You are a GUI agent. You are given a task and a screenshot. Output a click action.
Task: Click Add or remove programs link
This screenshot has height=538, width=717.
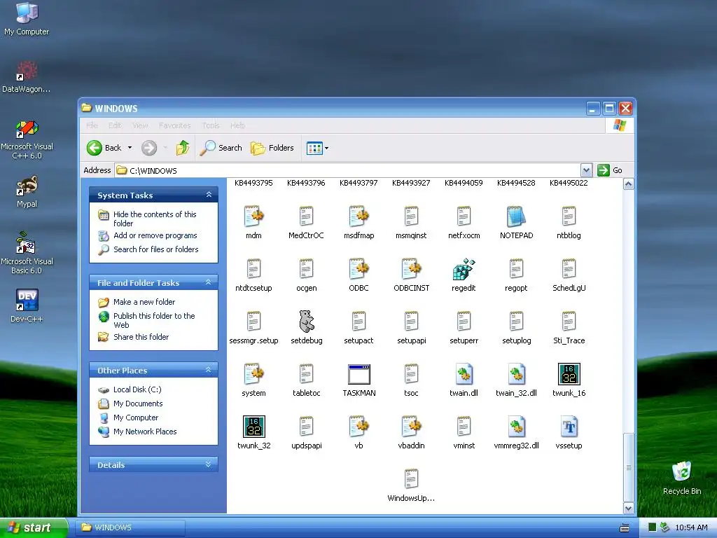click(155, 235)
